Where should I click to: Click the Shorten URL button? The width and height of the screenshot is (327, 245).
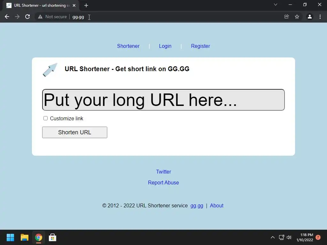pos(75,132)
